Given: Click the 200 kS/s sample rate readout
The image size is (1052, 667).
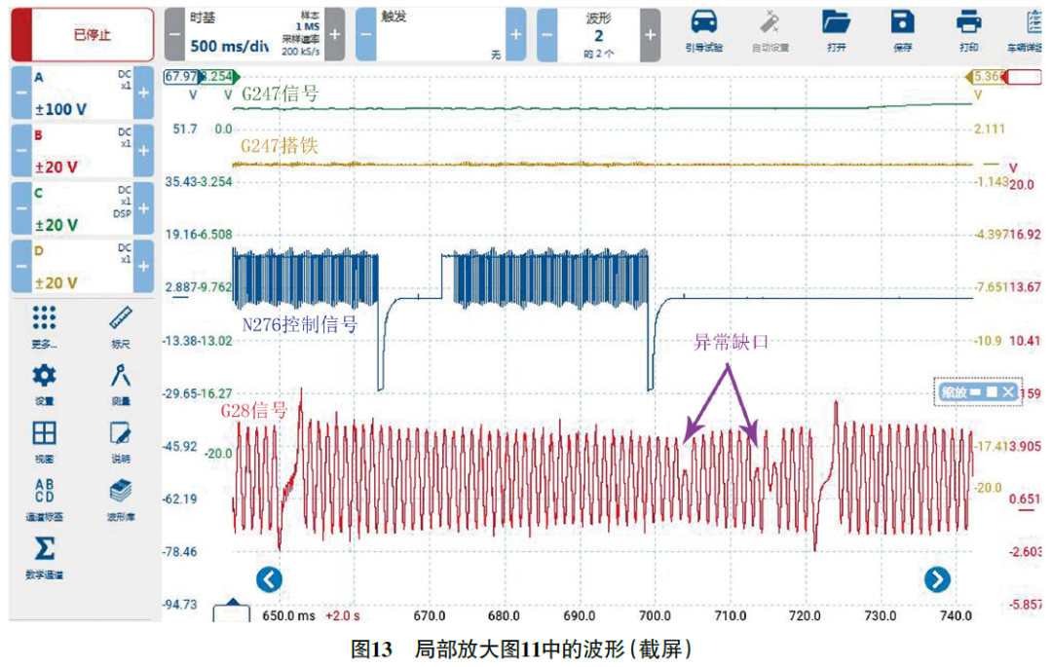Looking at the screenshot, I should click(x=301, y=52).
